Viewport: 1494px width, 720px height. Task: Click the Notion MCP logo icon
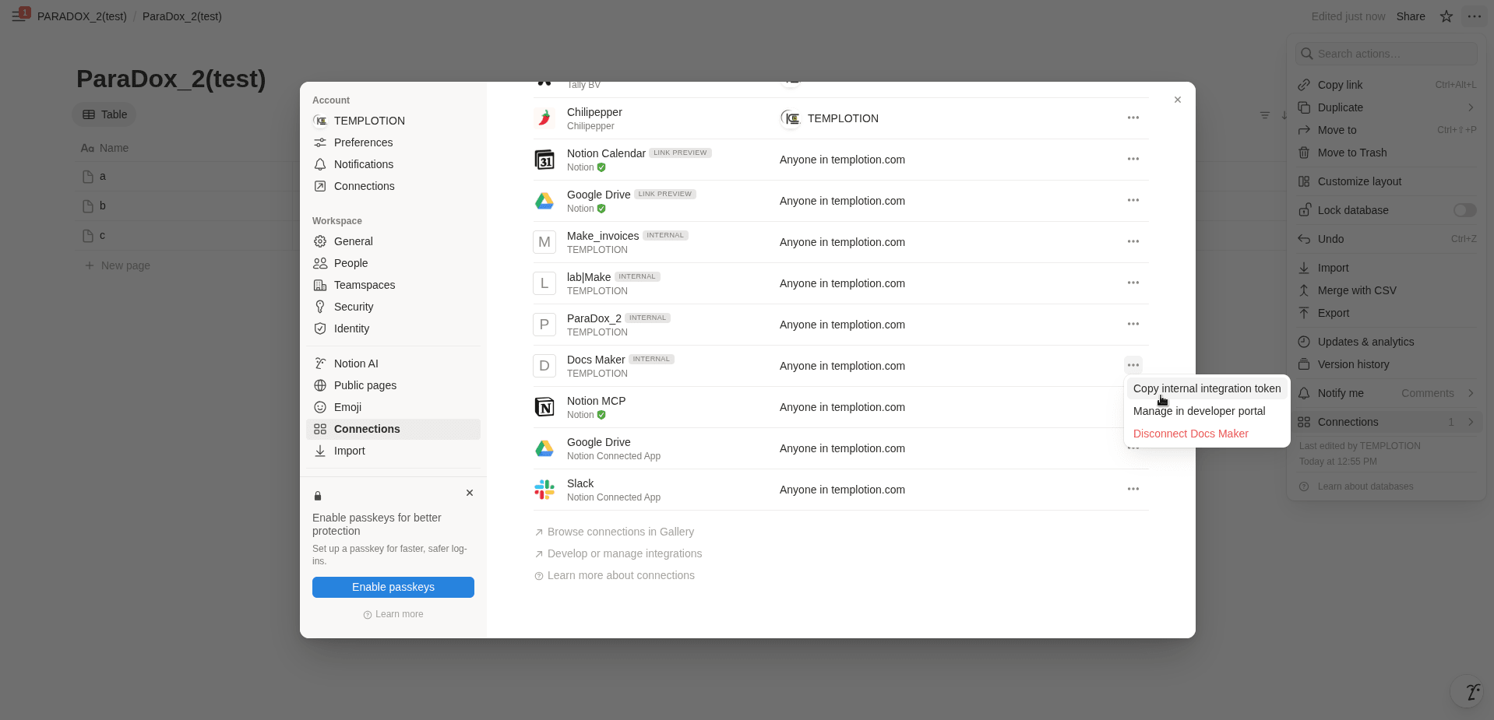click(x=544, y=407)
